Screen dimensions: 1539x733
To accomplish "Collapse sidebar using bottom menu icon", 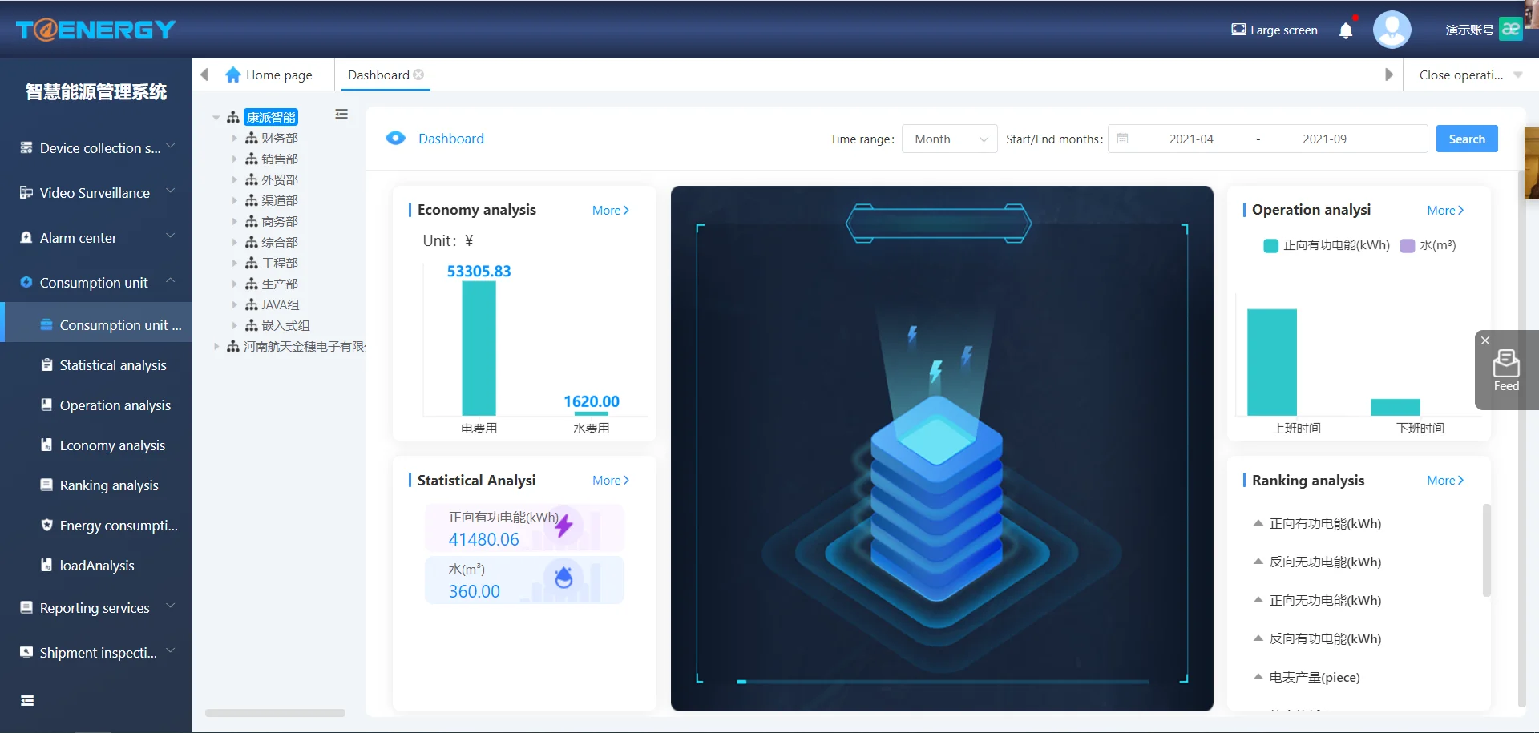I will [27, 701].
